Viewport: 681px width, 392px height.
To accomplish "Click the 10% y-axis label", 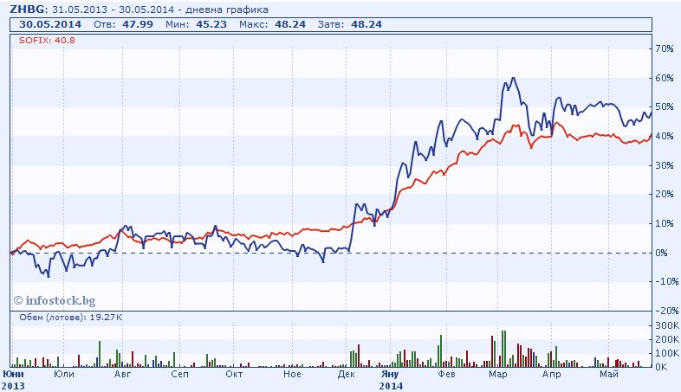I will (664, 223).
